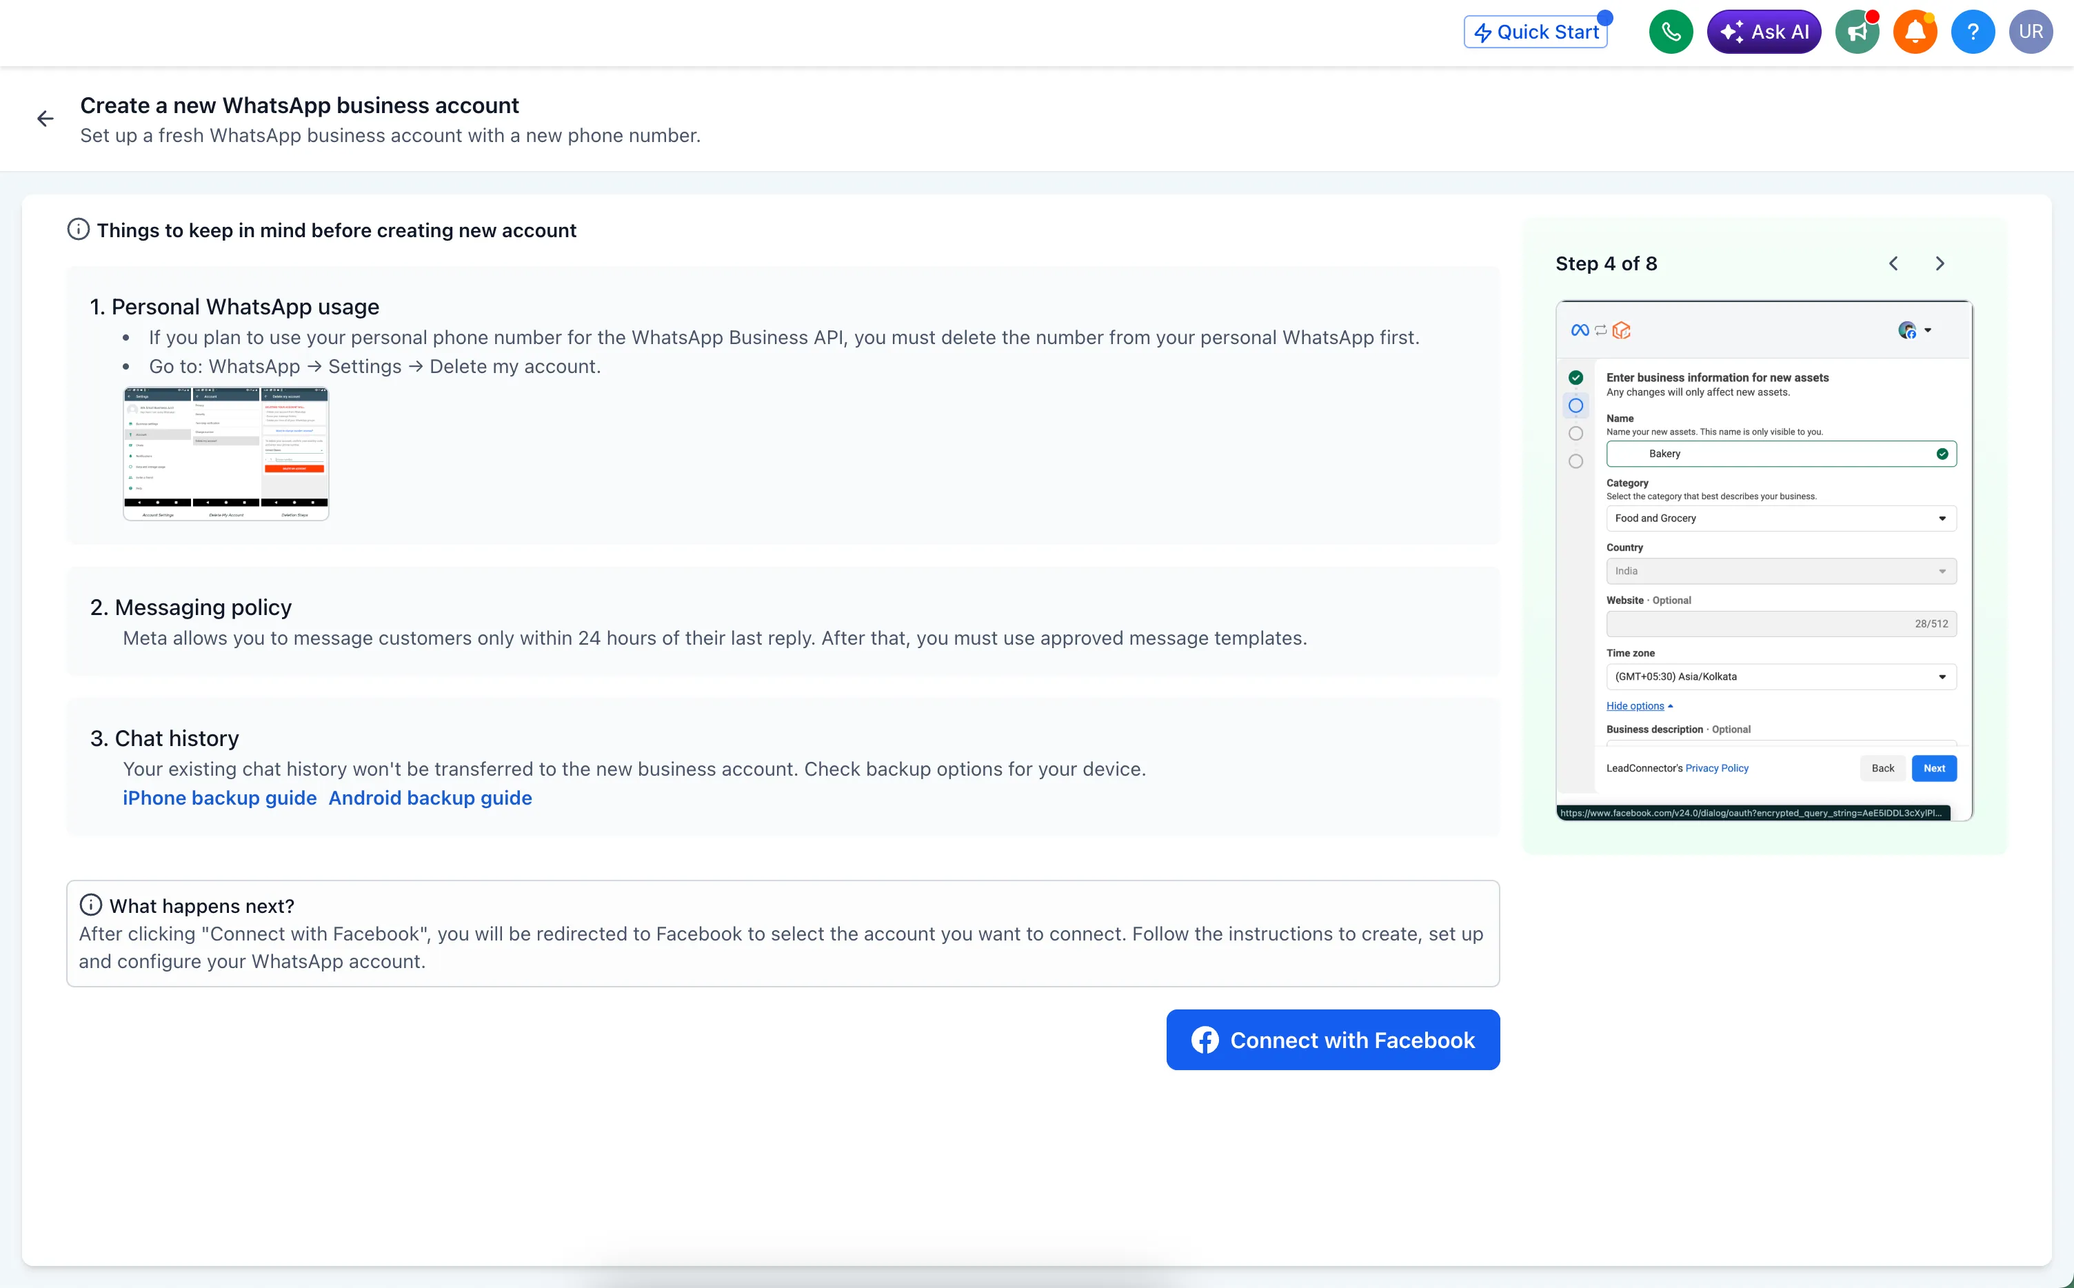Screen dimensions: 2074x1288
Task: Open the blue help question mark
Action: 1973,32
